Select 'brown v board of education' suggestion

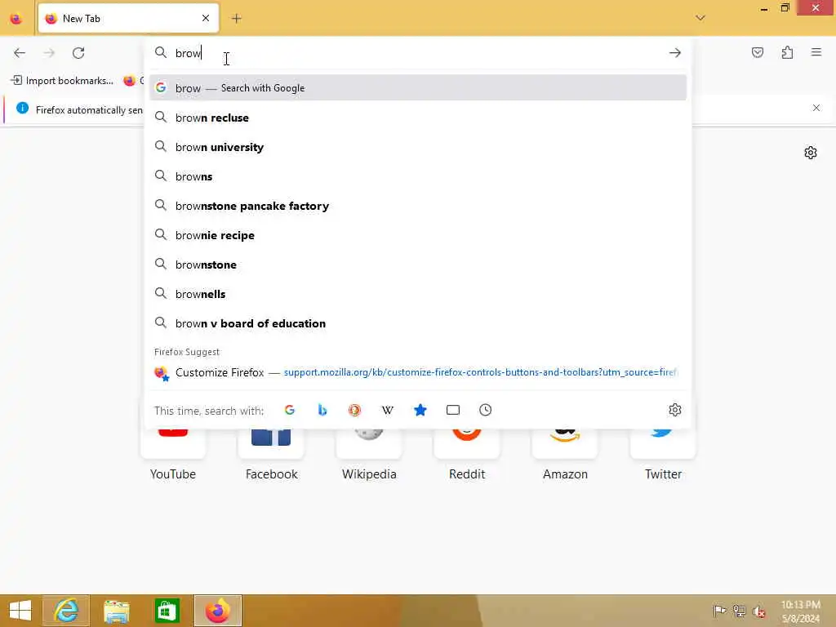[417, 323]
